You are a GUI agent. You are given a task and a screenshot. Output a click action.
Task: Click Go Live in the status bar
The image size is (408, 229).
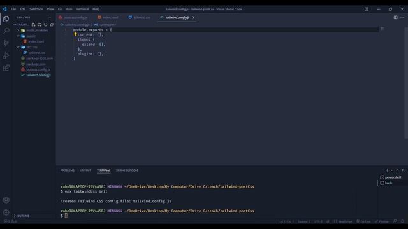point(363,221)
